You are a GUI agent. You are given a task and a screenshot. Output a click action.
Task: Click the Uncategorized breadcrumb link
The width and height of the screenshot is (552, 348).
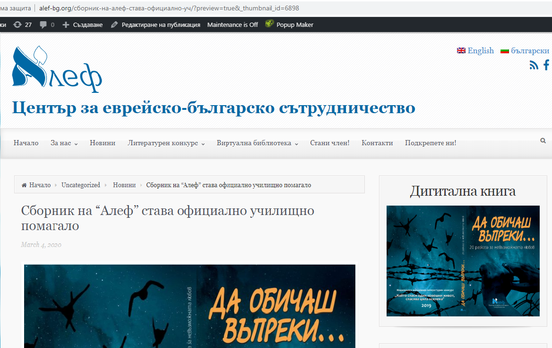tap(81, 185)
